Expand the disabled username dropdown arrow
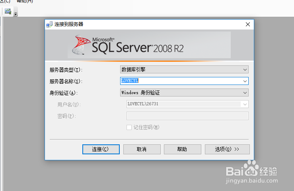 (245, 104)
